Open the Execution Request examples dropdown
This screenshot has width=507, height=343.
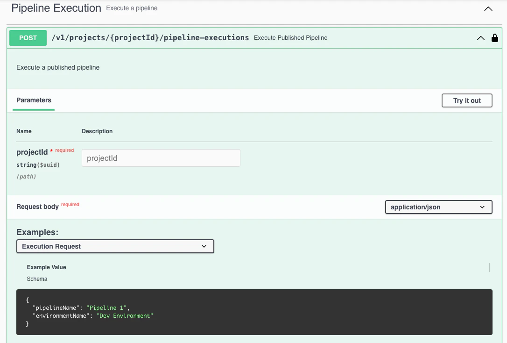[115, 246]
